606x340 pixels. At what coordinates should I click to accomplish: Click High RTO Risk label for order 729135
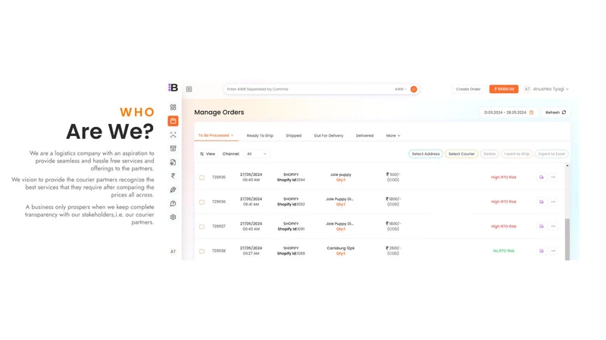pos(504,178)
